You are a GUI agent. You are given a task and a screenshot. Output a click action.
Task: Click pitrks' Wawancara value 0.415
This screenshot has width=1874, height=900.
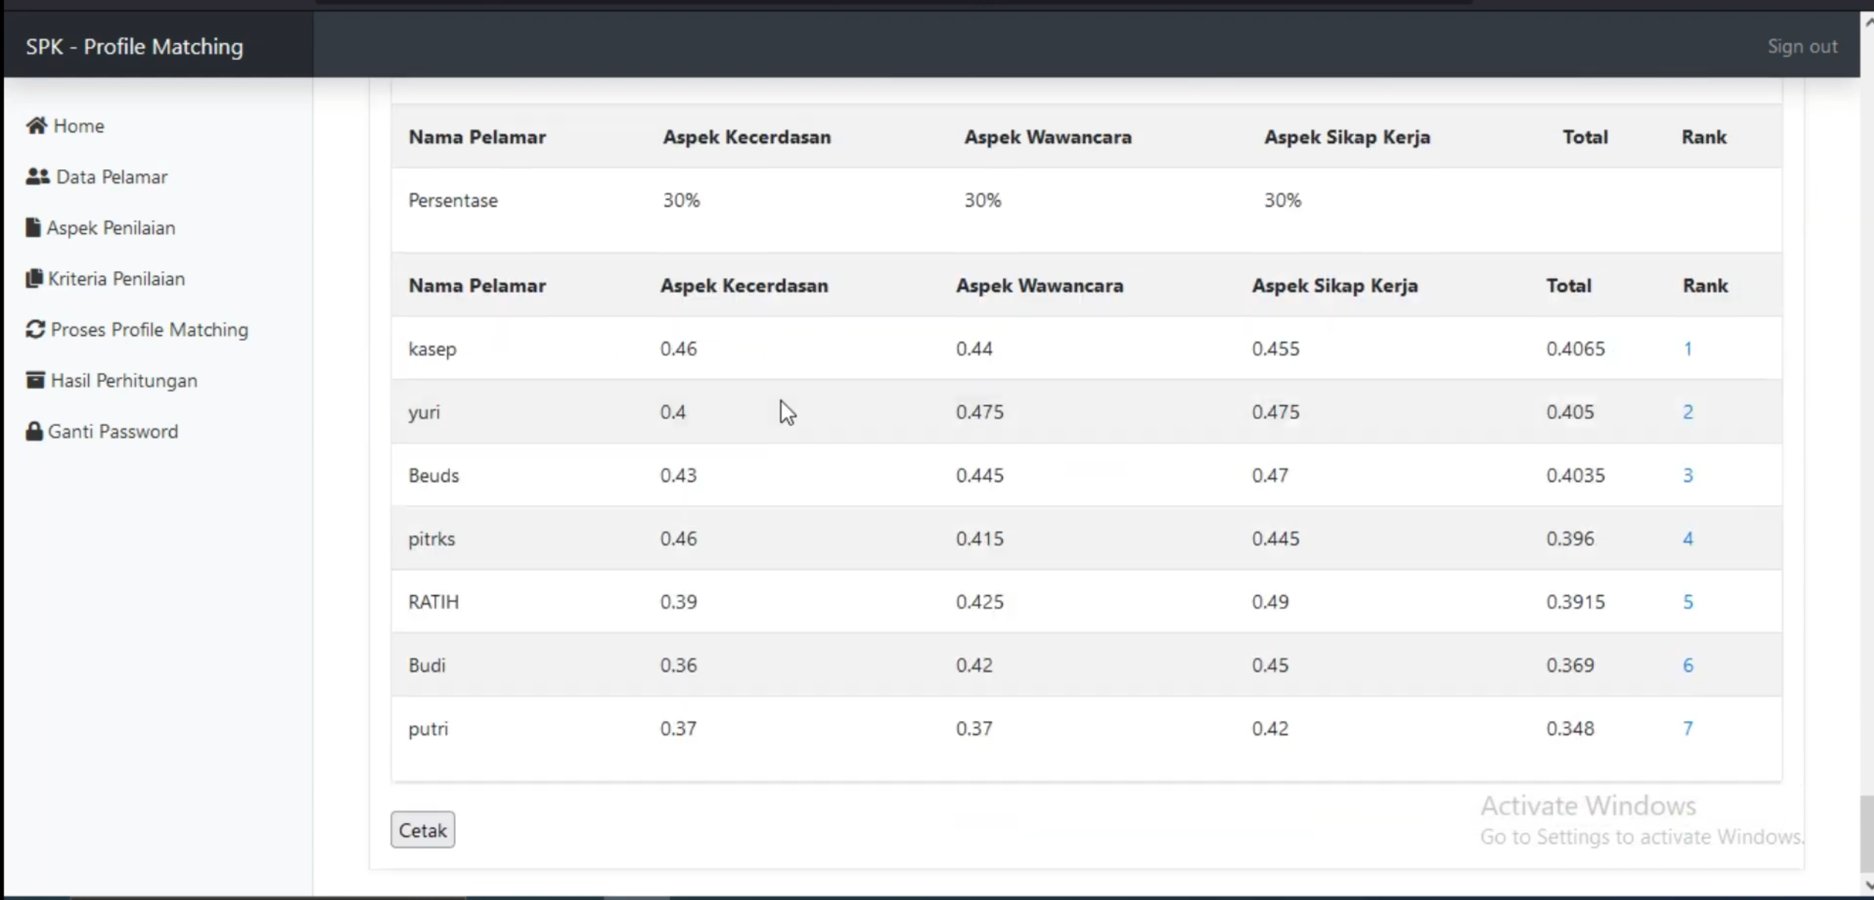pos(980,539)
